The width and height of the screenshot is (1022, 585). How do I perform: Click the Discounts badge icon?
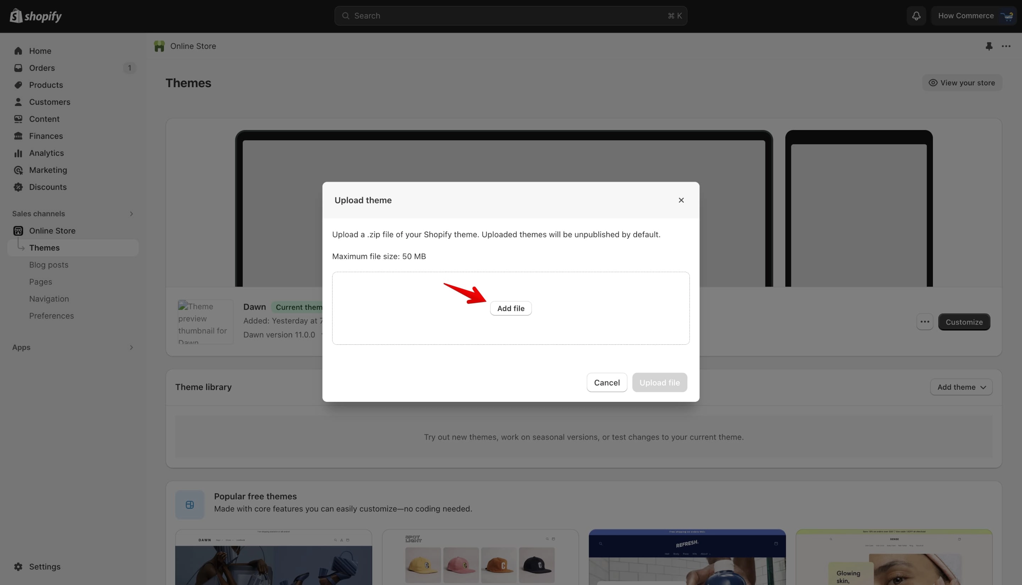coord(18,187)
